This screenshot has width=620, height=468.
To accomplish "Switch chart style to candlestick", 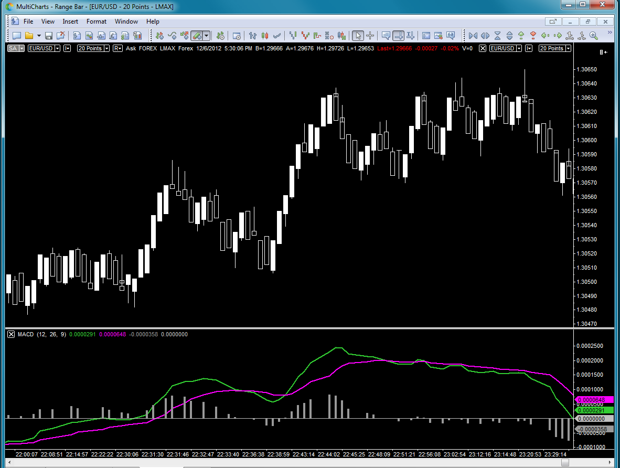I will (x=265, y=36).
